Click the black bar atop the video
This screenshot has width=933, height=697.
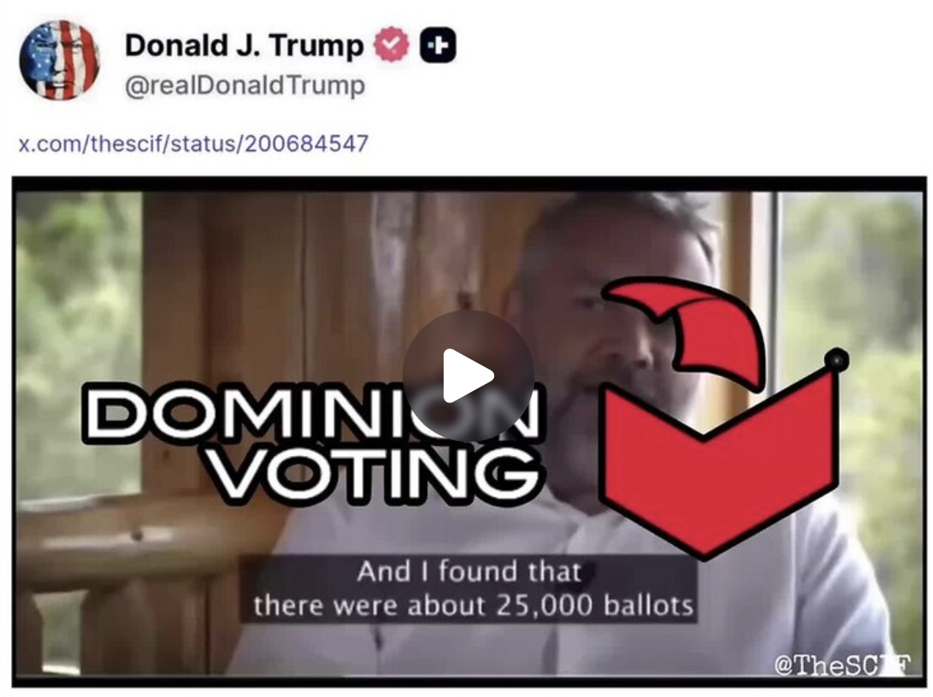pyautogui.click(x=469, y=184)
